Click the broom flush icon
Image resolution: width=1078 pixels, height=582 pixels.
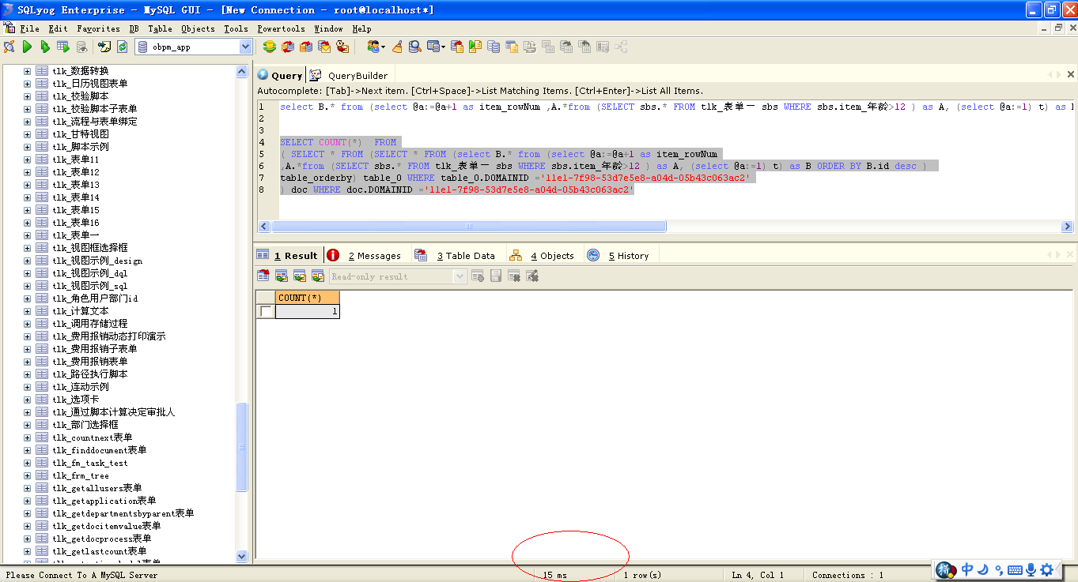pos(398,47)
